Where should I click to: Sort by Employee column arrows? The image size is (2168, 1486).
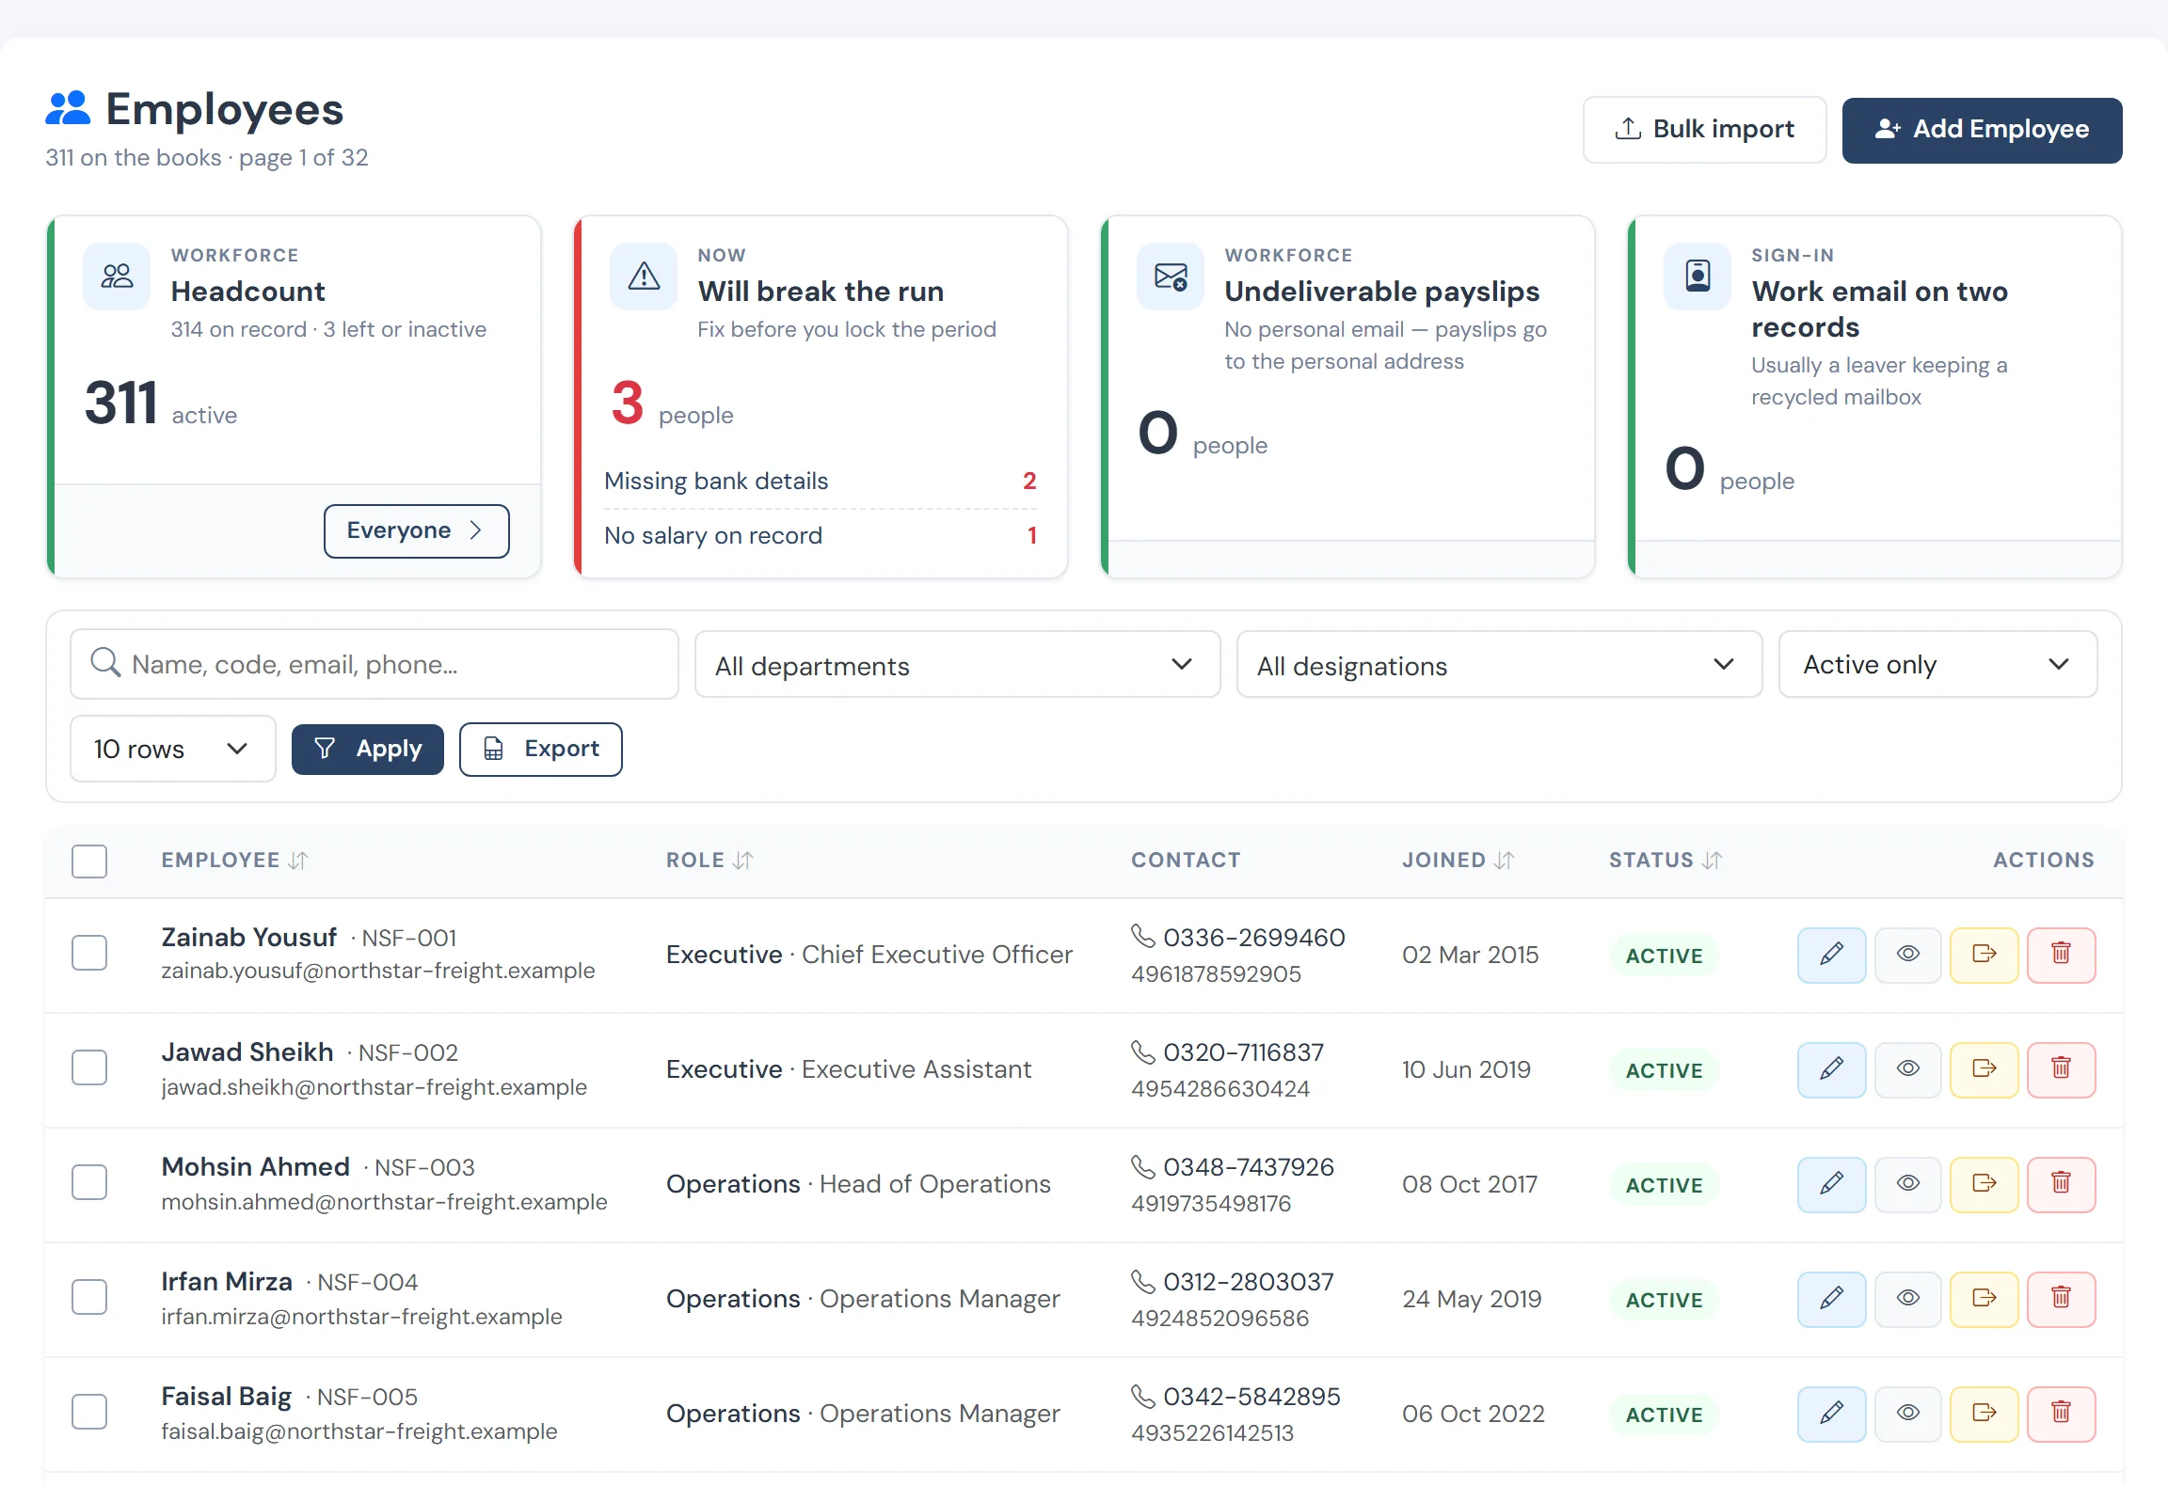click(x=298, y=861)
